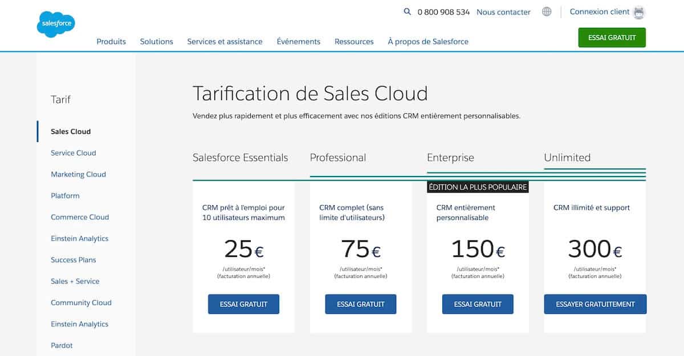Click the Connexion client login link
This screenshot has height=356, width=684.
(x=599, y=12)
